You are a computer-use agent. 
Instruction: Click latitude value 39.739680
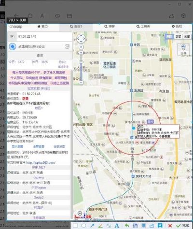(x=29, y=117)
